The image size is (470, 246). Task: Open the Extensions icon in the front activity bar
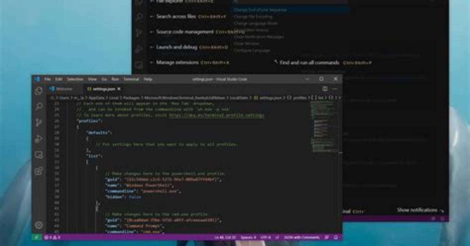click(x=39, y=171)
